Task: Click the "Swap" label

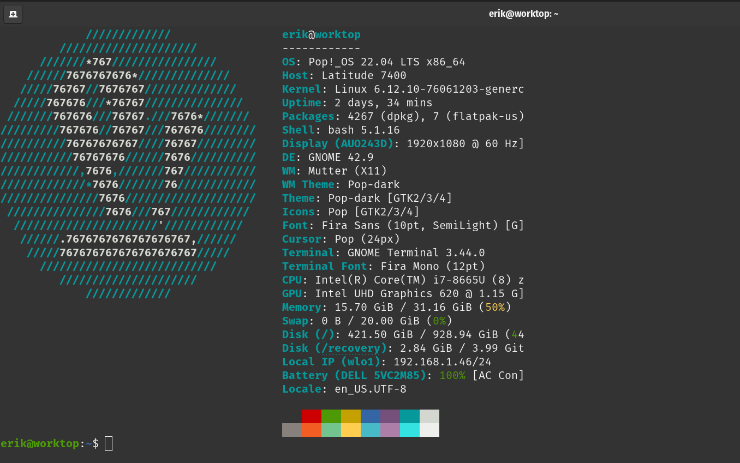Action: click(295, 321)
